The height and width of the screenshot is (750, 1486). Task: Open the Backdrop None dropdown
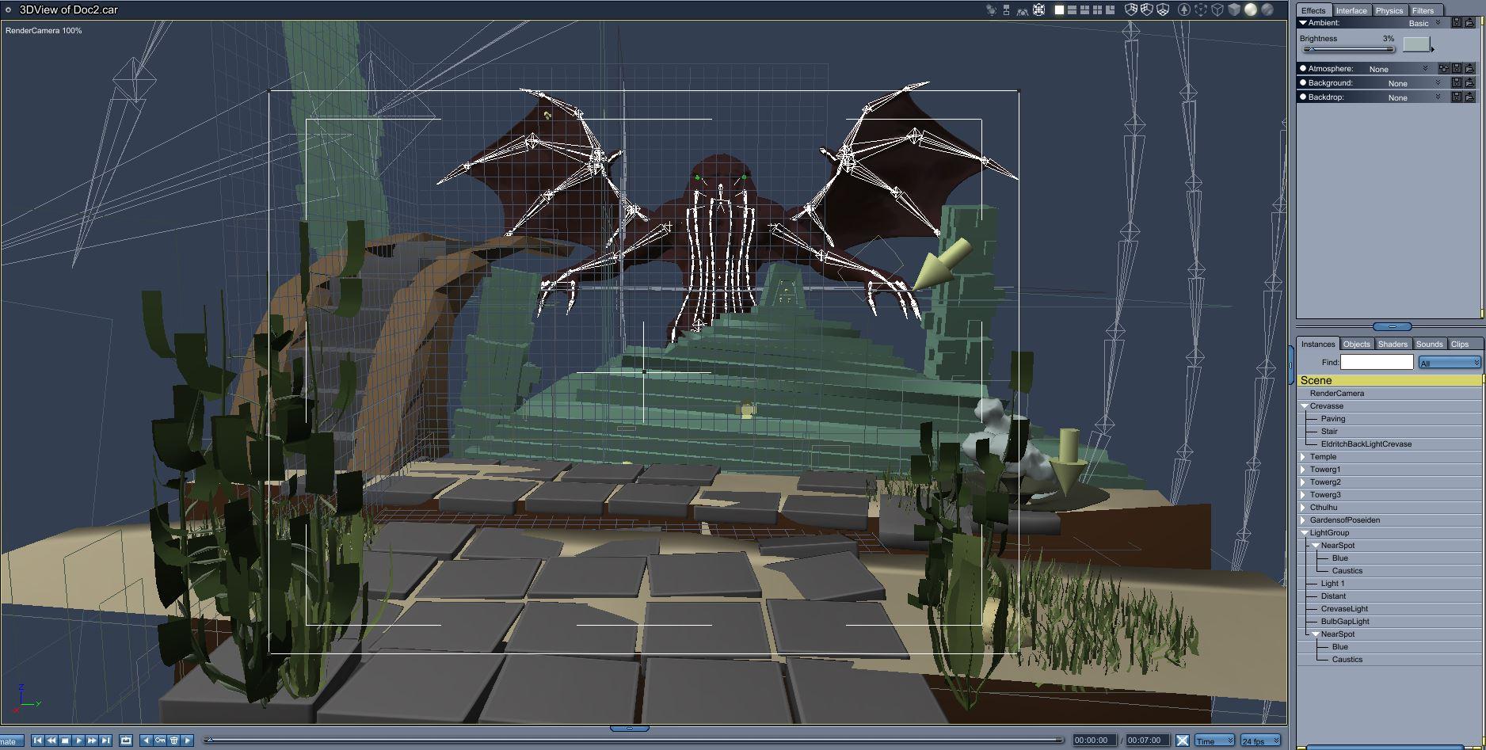tap(1414, 97)
